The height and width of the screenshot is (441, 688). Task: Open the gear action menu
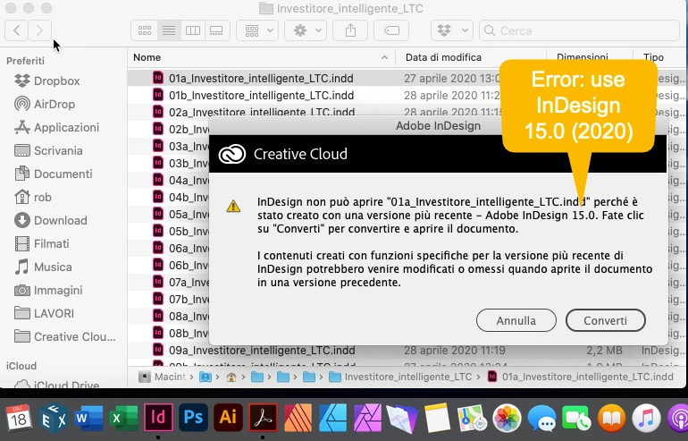306,30
